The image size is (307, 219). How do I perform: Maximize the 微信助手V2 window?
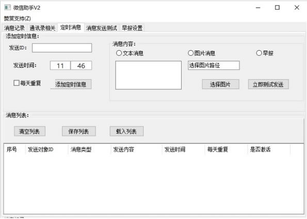277,8
